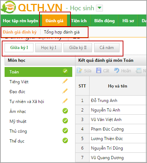Select the Cả năm period button
This screenshot has height=163, width=147.
point(107,48)
